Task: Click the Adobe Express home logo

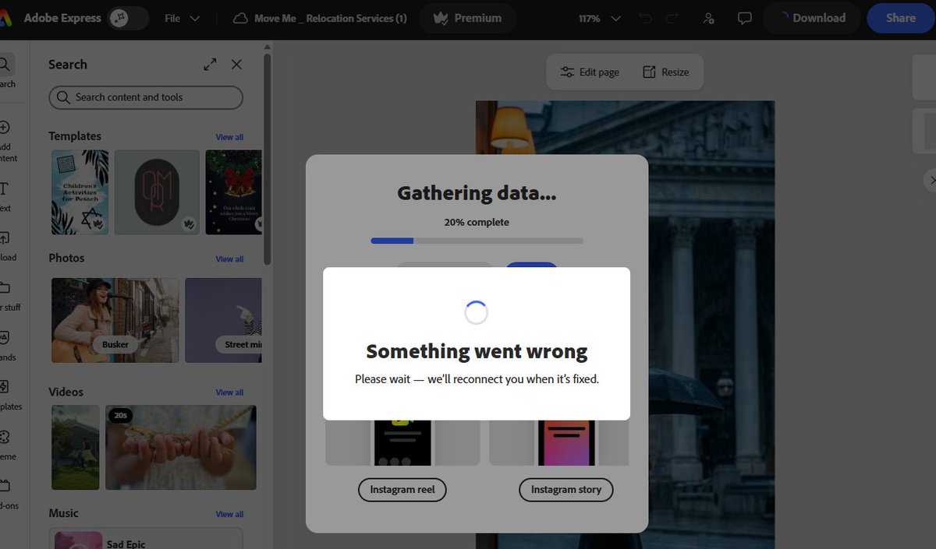Action: point(4,18)
